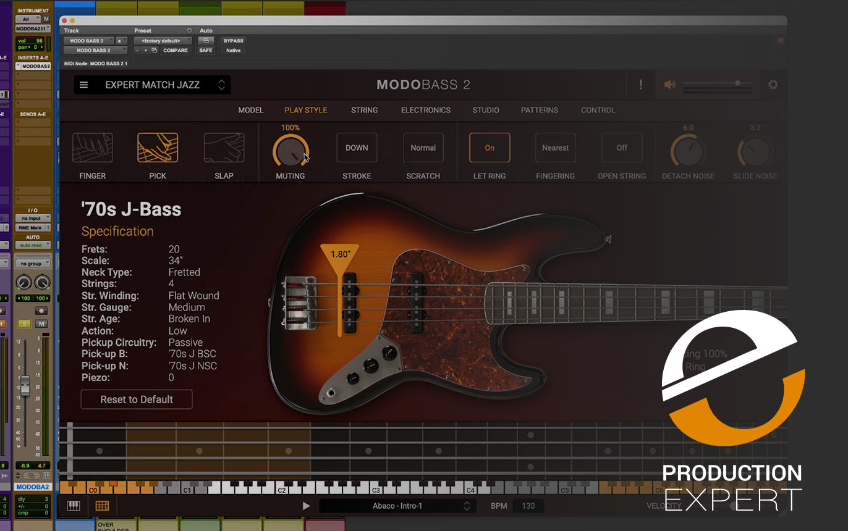This screenshot has height=531, width=848.
Task: Switch to the Studio tab
Action: [x=485, y=111]
